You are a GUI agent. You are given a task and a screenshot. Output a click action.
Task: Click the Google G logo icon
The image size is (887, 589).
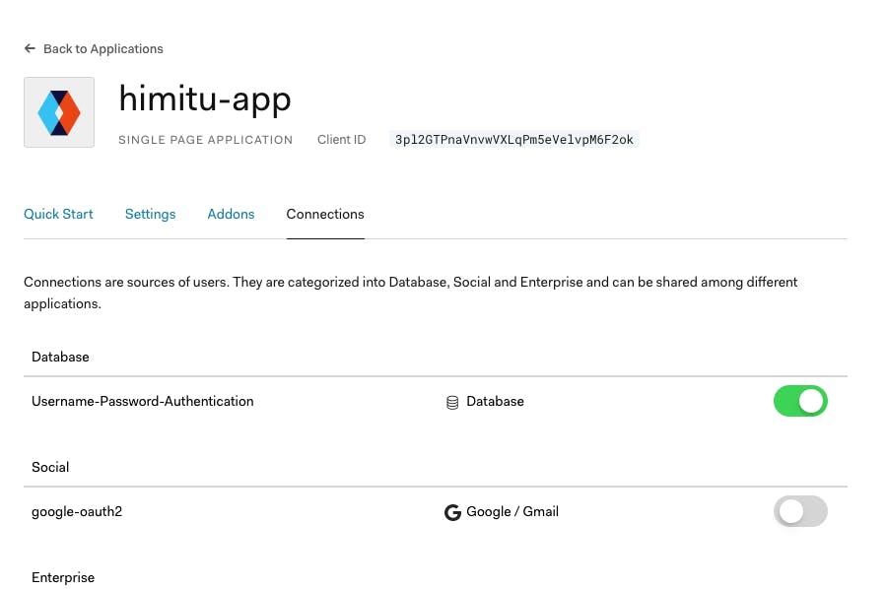click(x=452, y=512)
